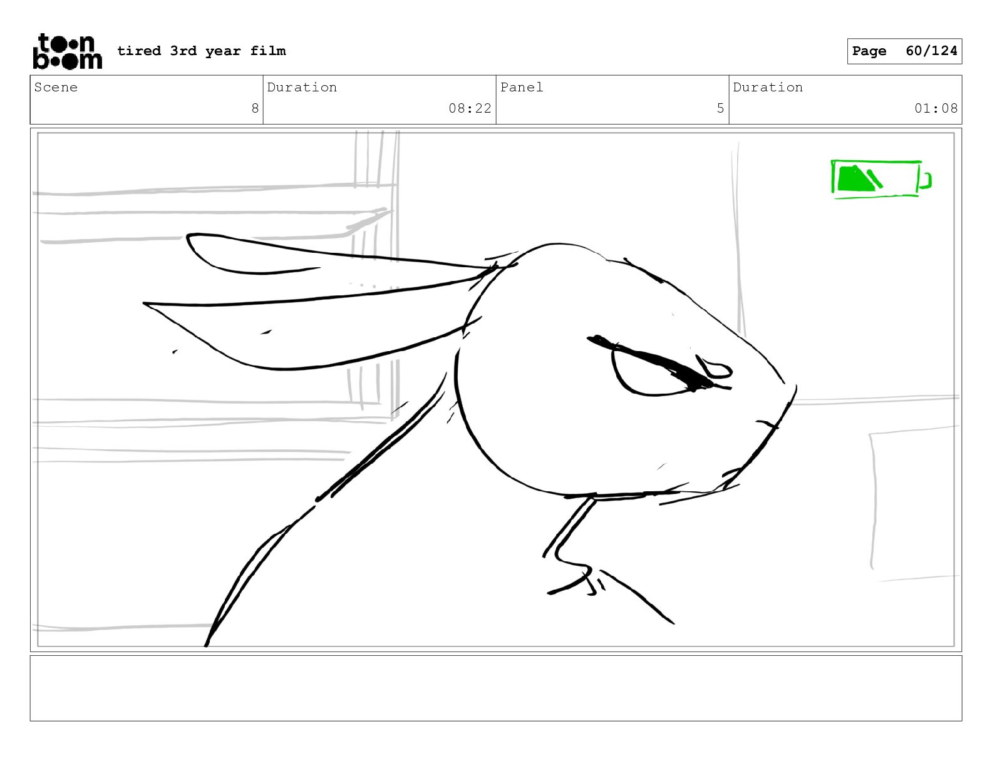Click panel duration value 01:08
This screenshot has width=992, height=766.
[x=936, y=108]
